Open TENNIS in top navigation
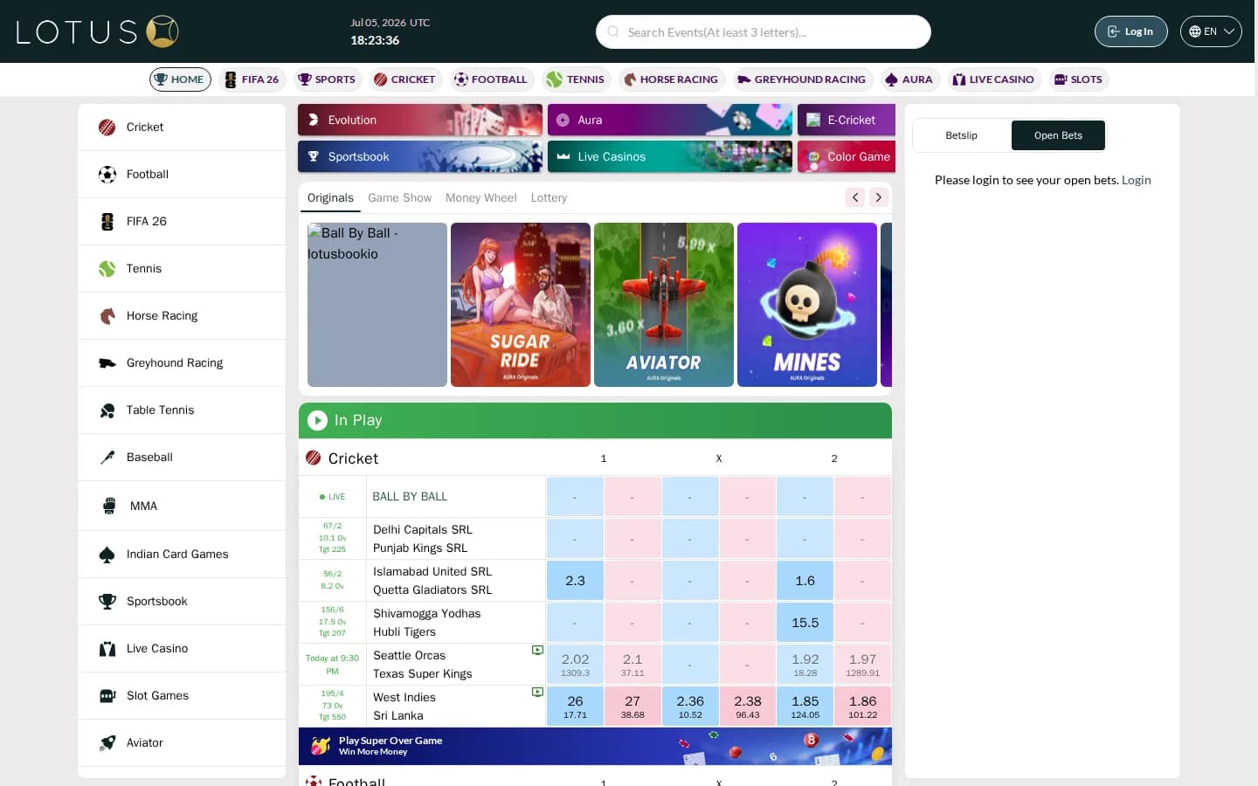 (576, 79)
